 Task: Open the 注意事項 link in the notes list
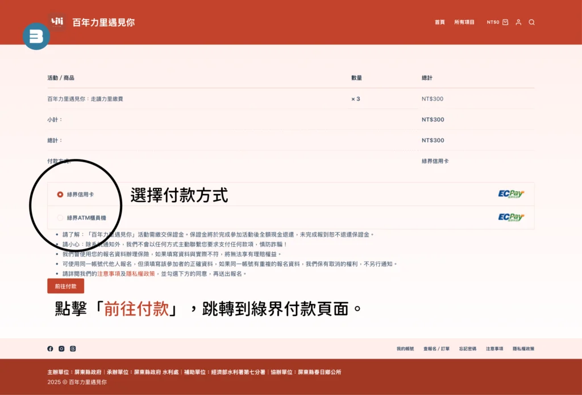click(x=108, y=274)
